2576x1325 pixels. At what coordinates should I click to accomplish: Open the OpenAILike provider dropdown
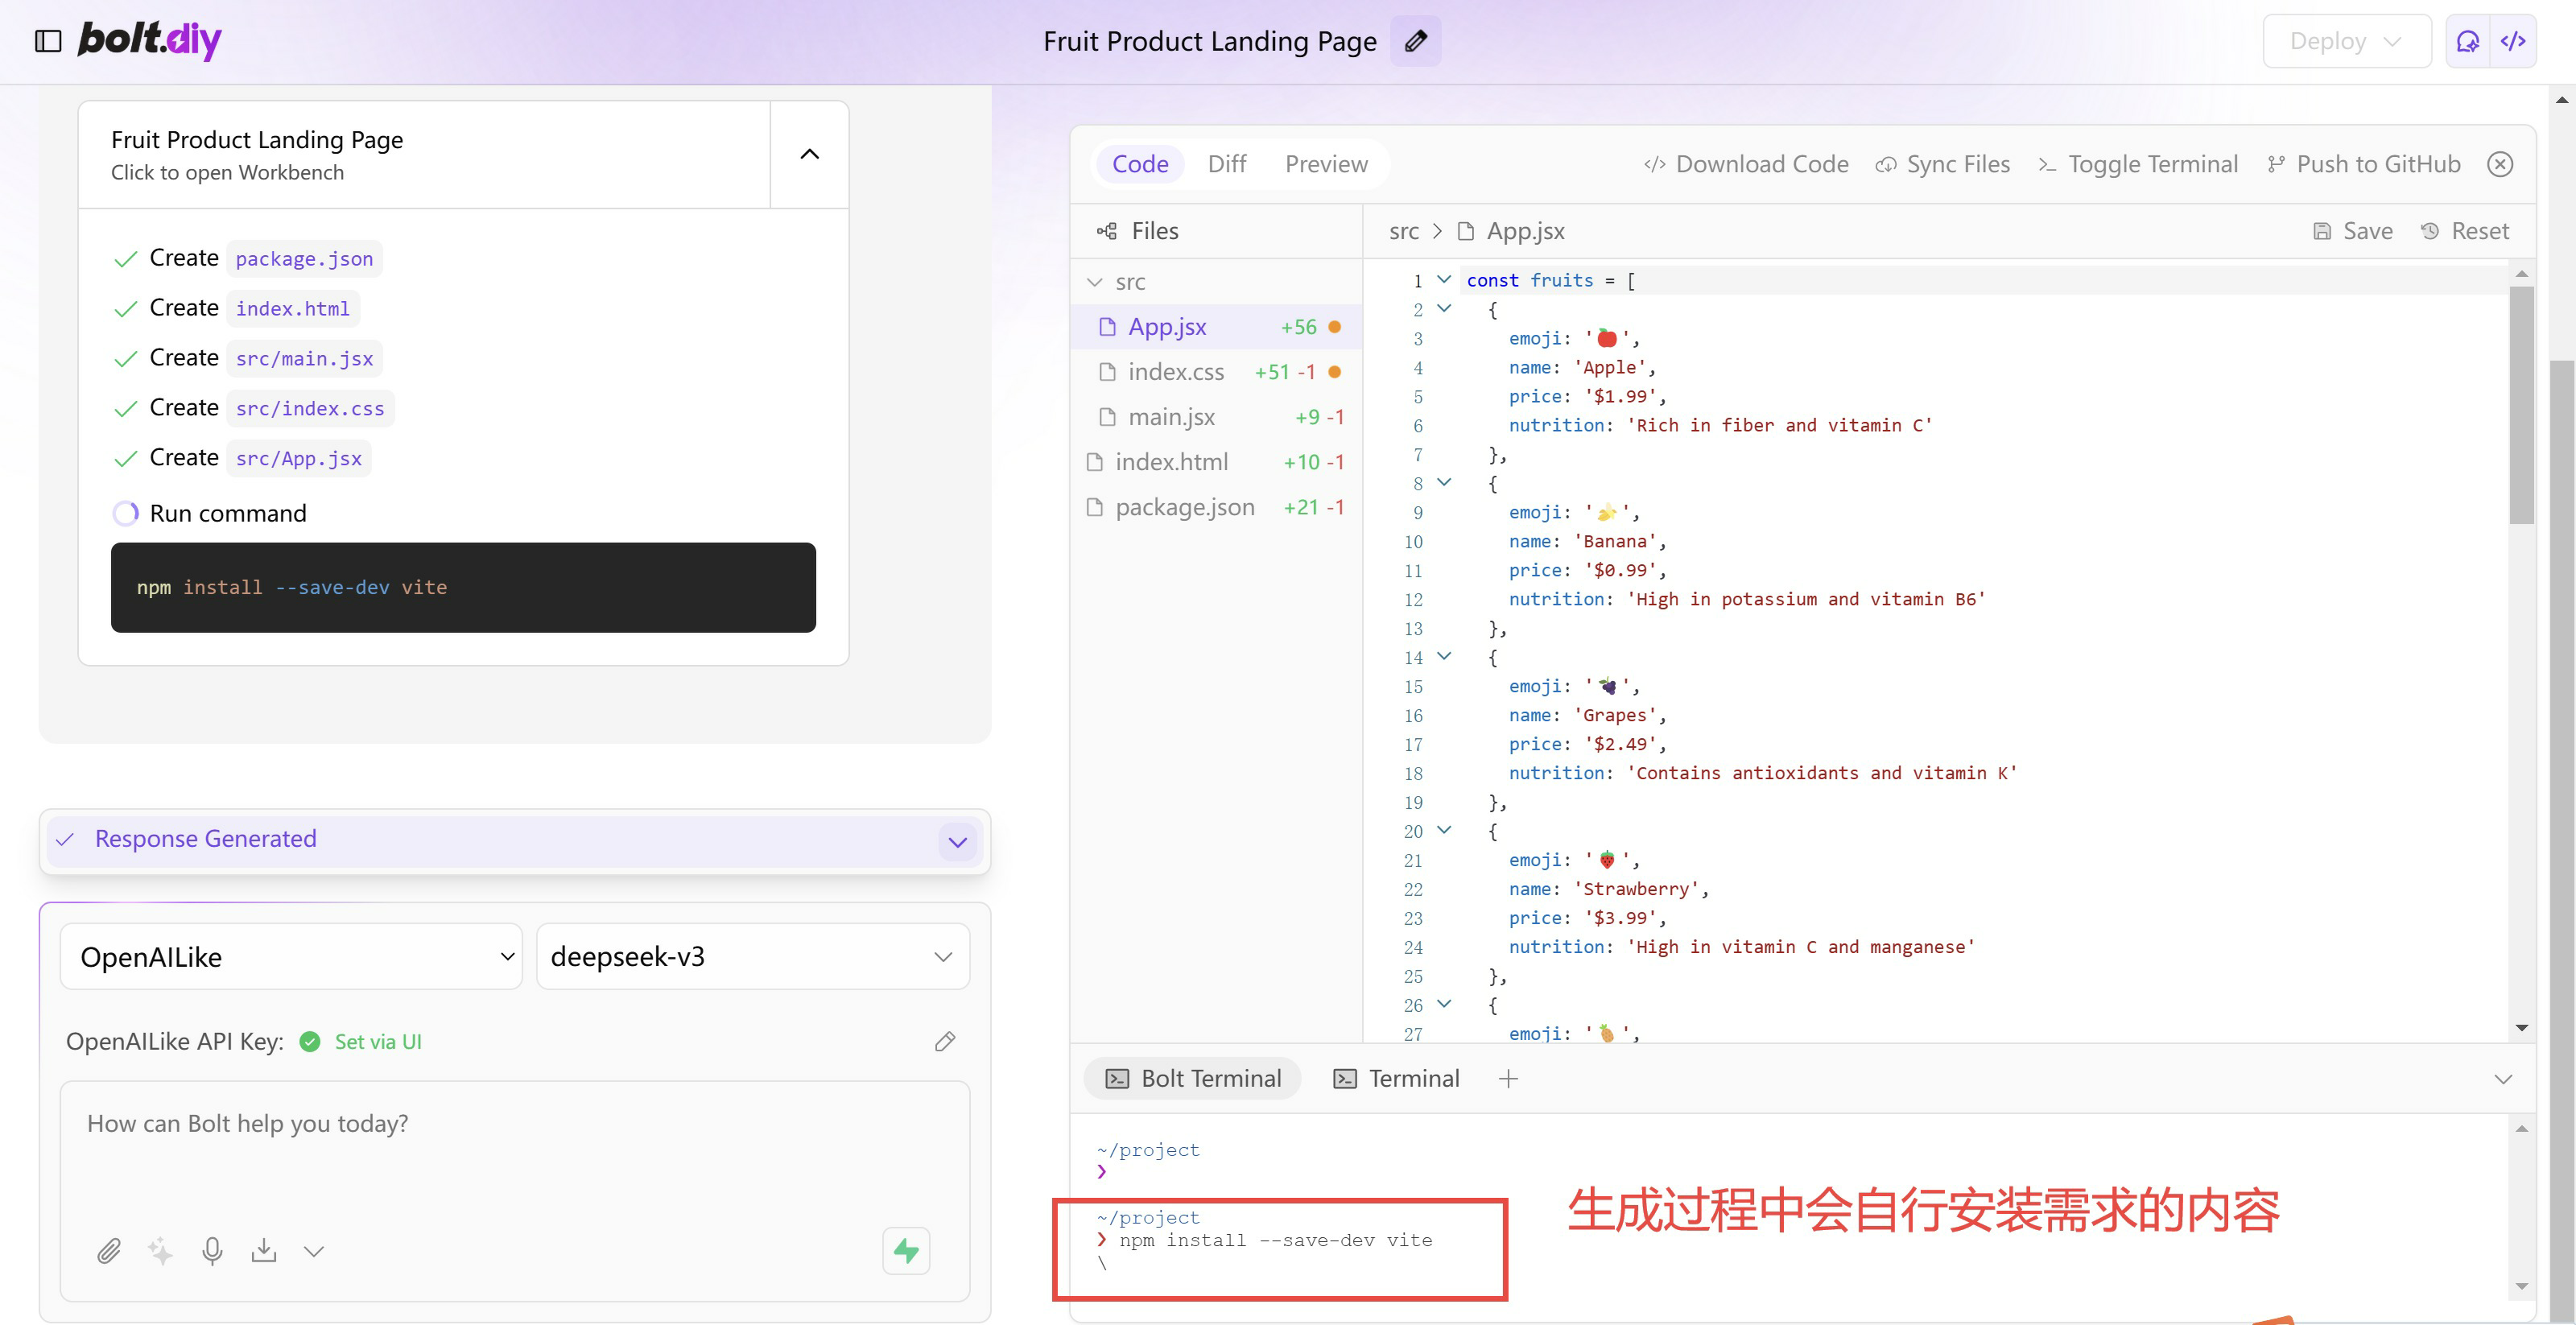coord(291,957)
